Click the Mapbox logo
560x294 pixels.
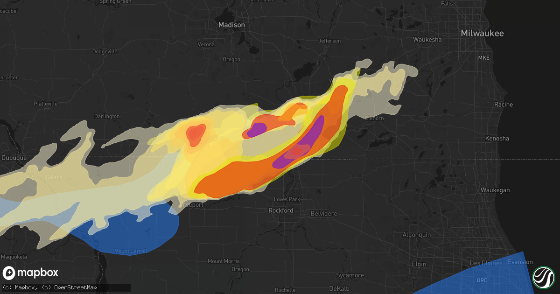pos(31,273)
